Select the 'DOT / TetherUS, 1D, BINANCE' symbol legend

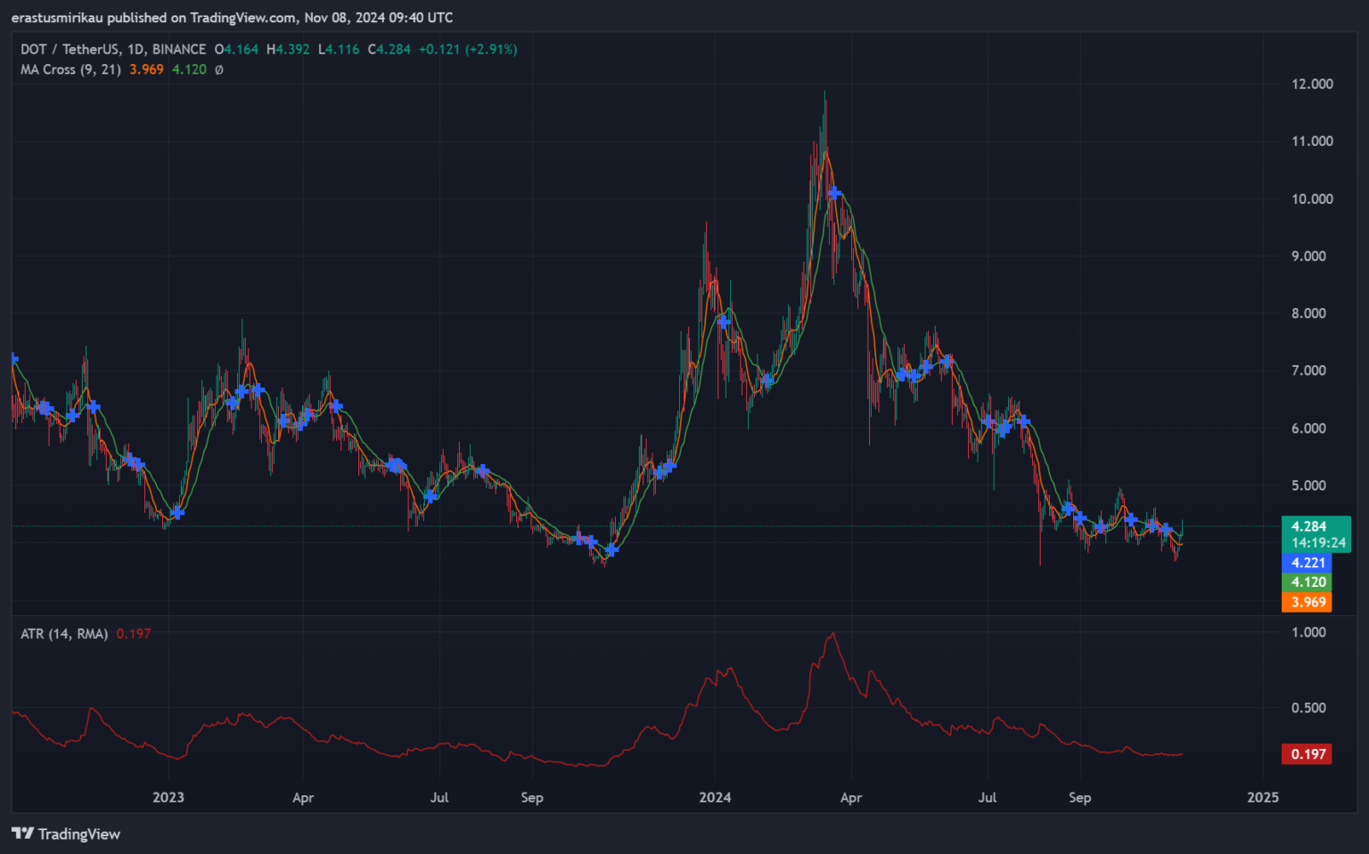(x=113, y=49)
